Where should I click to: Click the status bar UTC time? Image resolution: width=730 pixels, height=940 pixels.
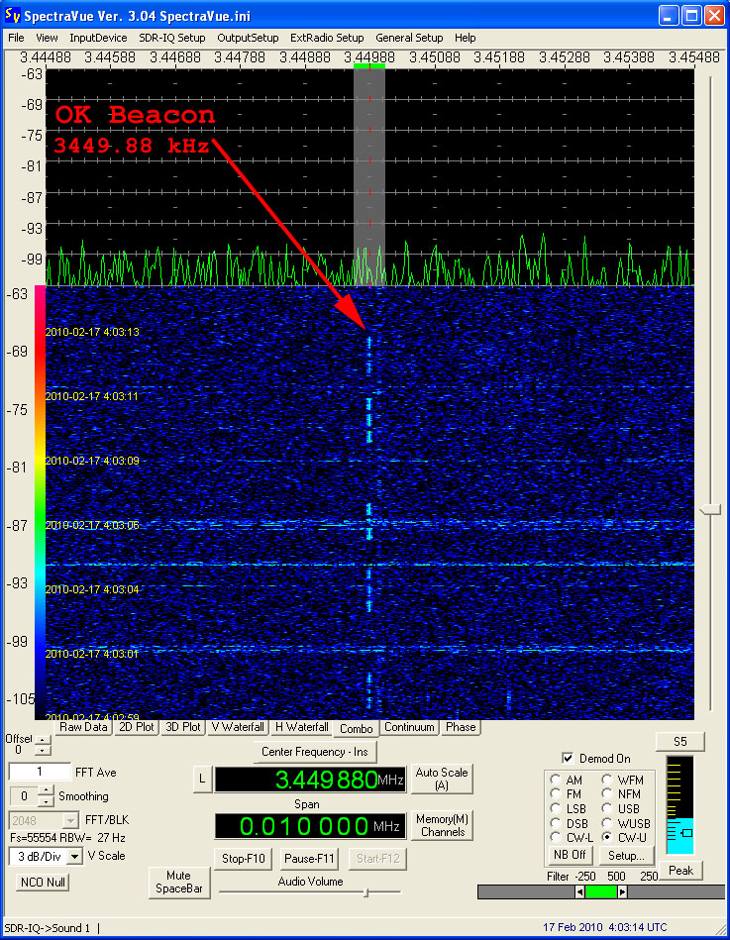(x=605, y=927)
